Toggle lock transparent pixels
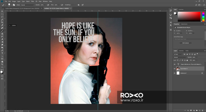The height and width of the screenshot is (112, 206). (x=178, y=60)
